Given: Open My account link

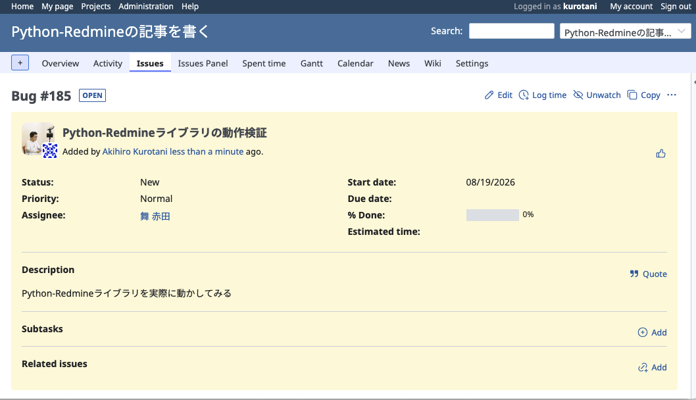Looking at the screenshot, I should (x=631, y=6).
